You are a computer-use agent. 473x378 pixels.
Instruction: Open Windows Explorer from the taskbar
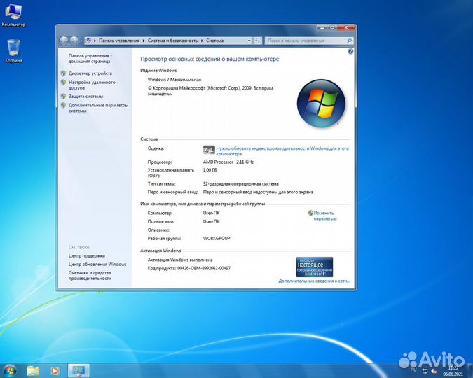coord(33,371)
